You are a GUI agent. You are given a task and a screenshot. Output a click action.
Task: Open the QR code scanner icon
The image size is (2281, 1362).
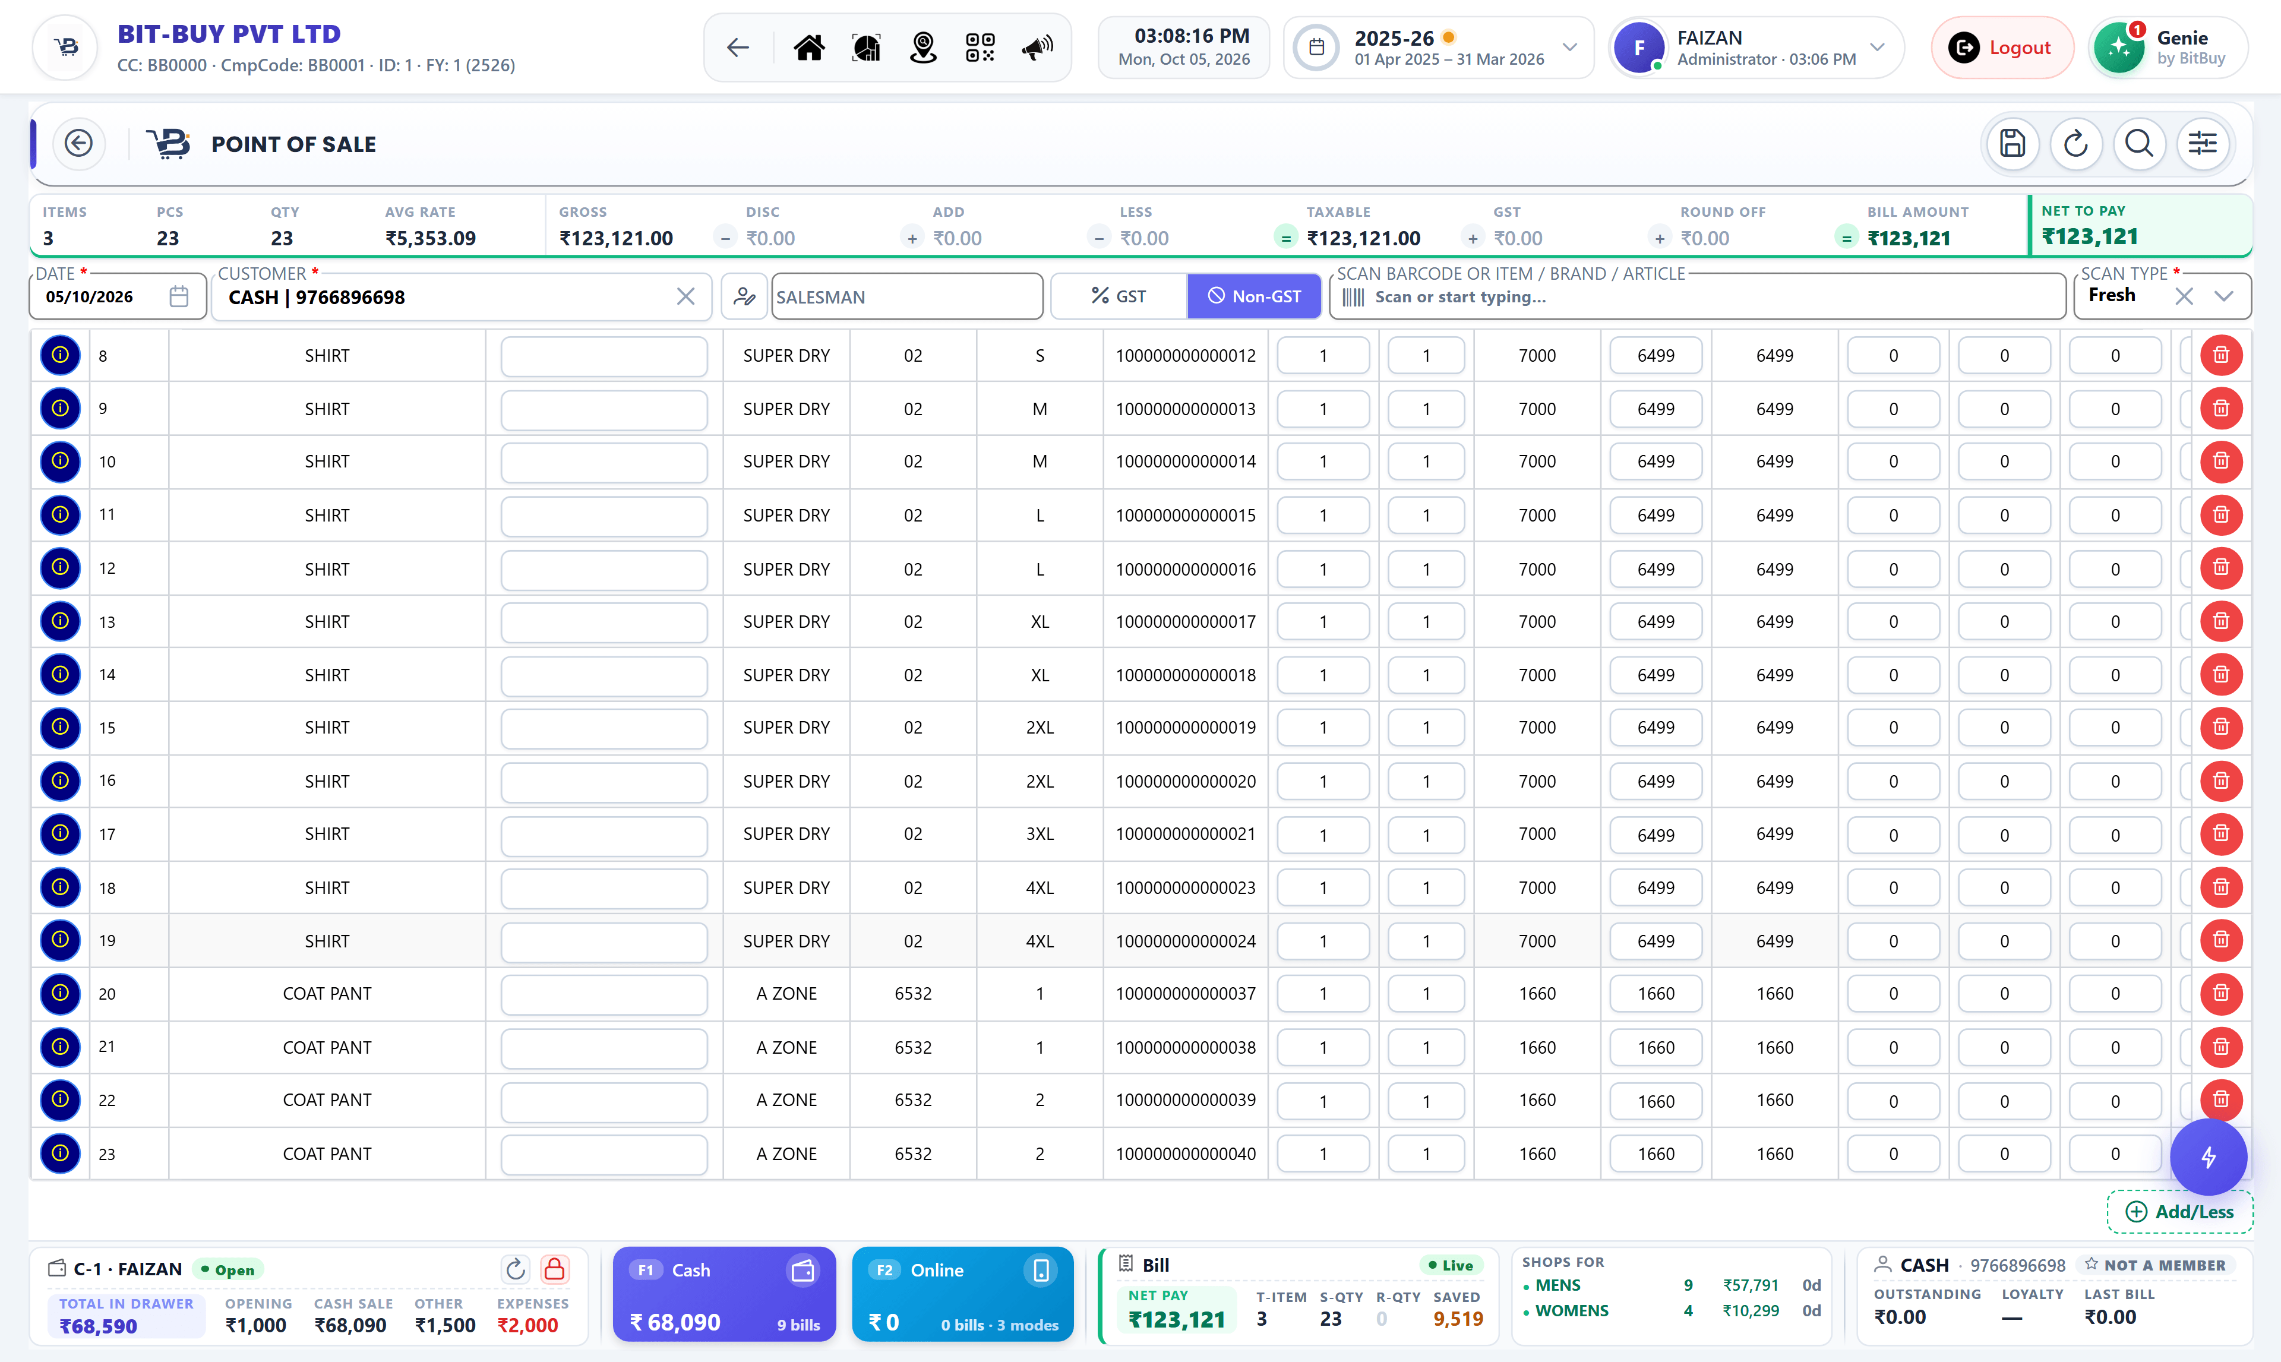980,47
